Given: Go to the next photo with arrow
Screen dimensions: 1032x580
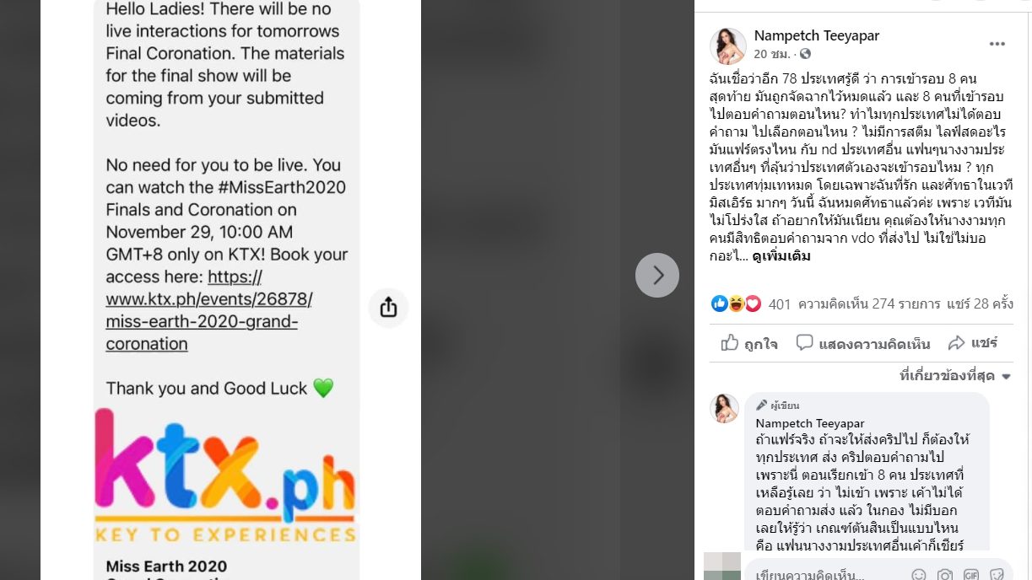Looking at the screenshot, I should (x=657, y=275).
